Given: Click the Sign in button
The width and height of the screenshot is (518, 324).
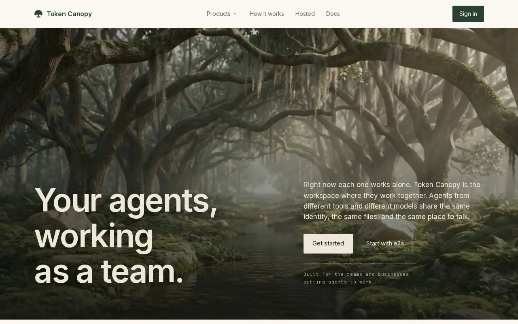Looking at the screenshot, I should (468, 14).
